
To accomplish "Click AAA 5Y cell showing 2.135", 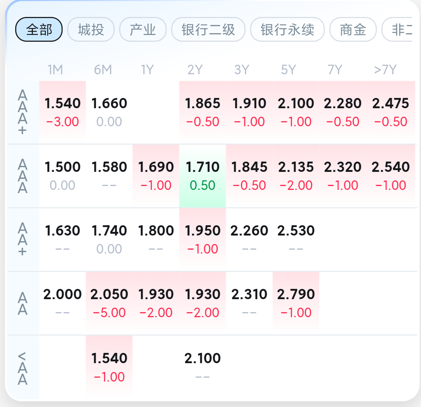I will (x=296, y=175).
